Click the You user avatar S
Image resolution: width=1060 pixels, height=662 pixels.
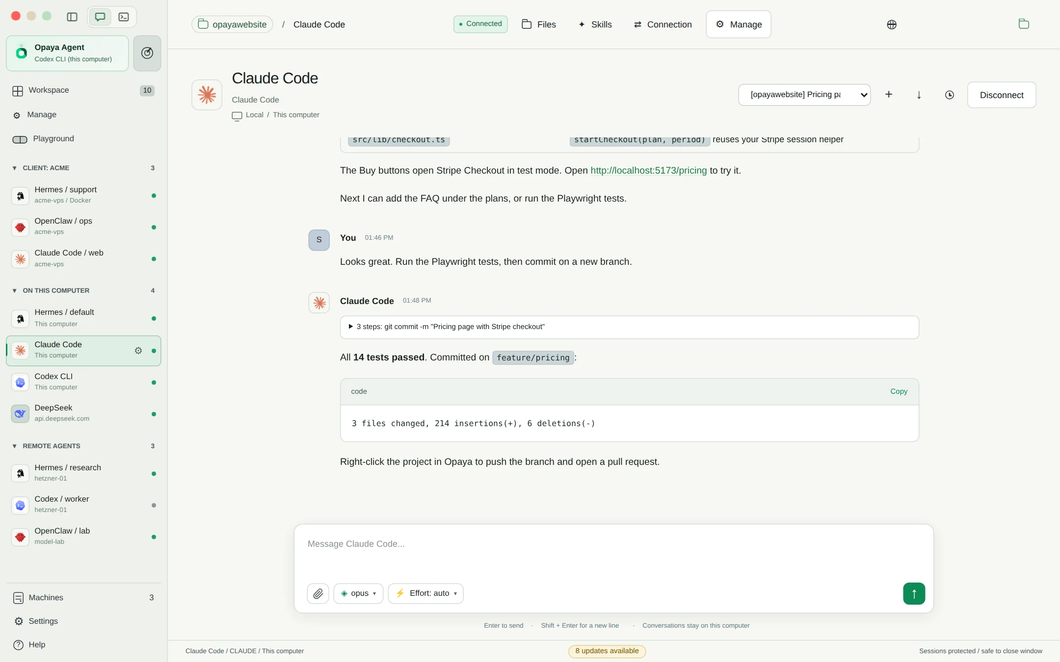click(x=319, y=240)
